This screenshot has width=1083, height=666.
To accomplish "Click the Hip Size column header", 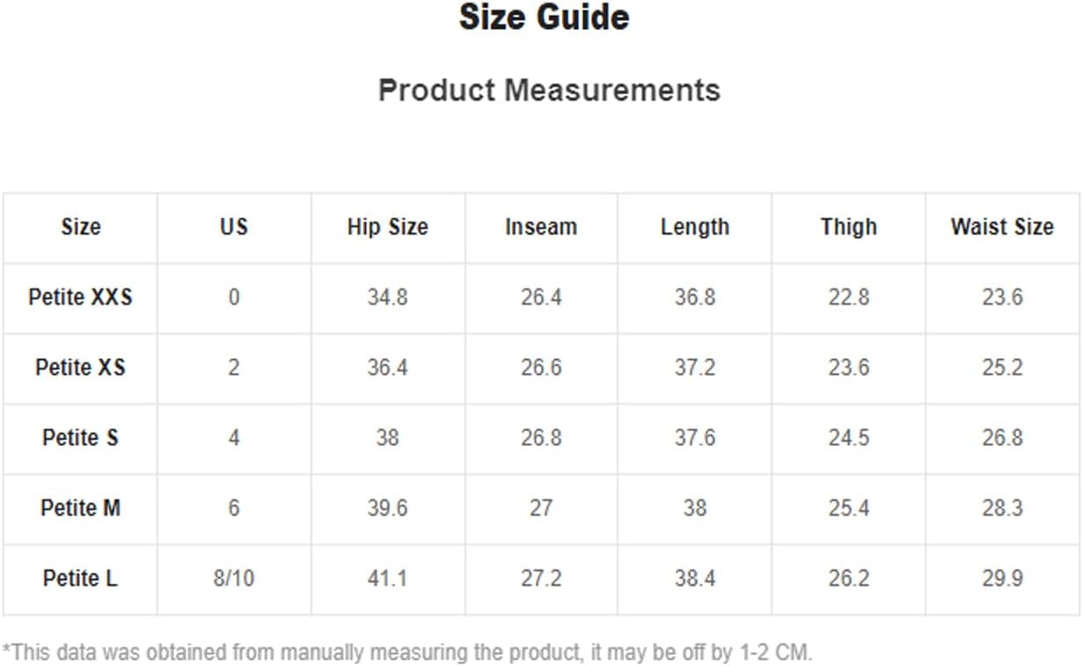I will click(x=387, y=227).
